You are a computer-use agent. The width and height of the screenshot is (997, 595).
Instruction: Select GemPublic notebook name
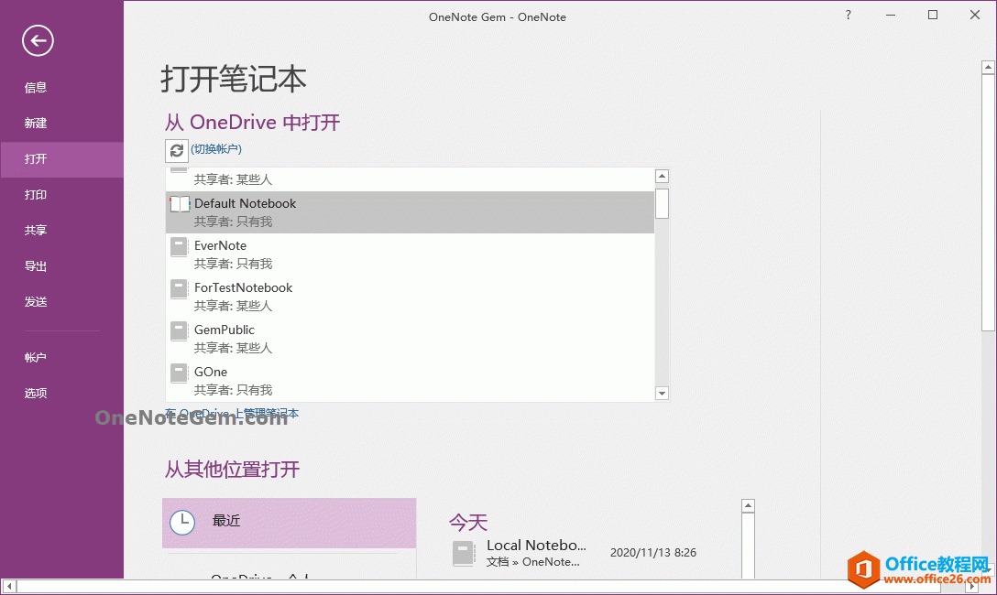point(225,330)
